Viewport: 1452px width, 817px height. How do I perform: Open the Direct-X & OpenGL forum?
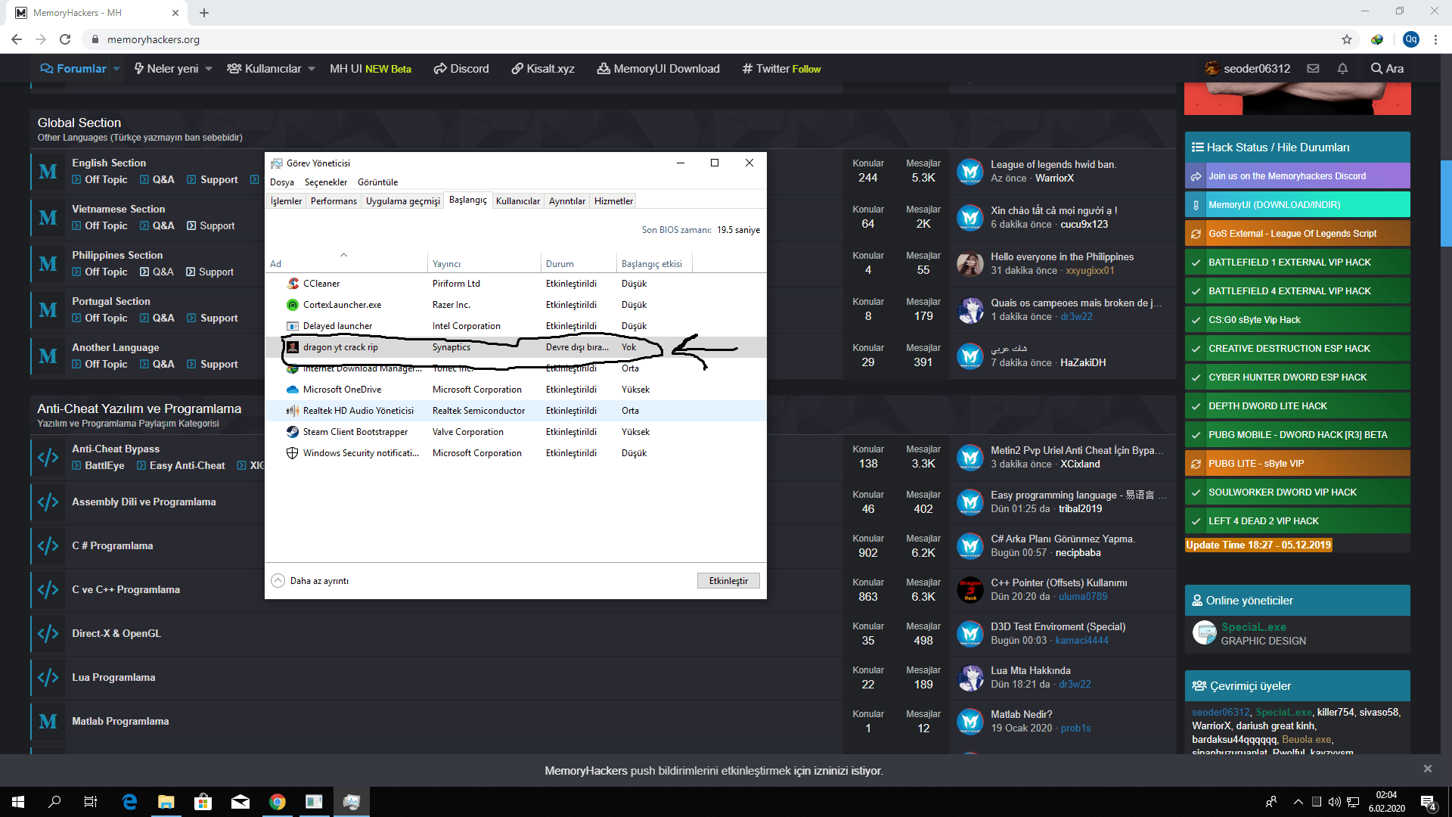tap(116, 633)
